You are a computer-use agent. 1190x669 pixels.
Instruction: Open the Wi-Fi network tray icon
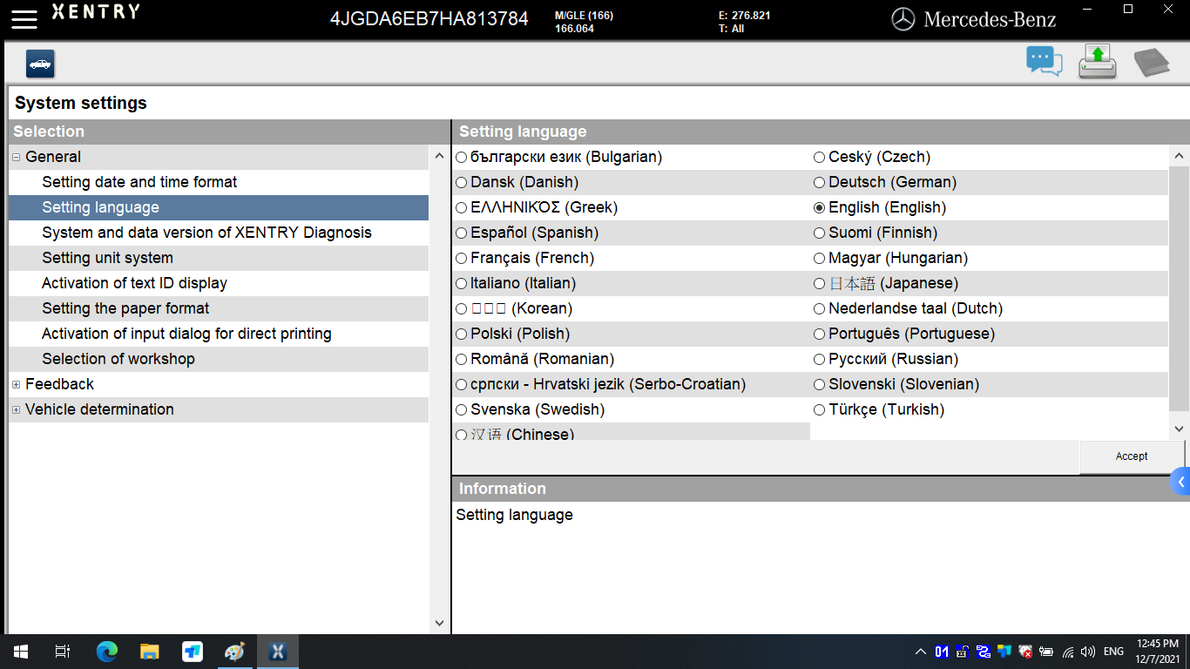point(1068,652)
